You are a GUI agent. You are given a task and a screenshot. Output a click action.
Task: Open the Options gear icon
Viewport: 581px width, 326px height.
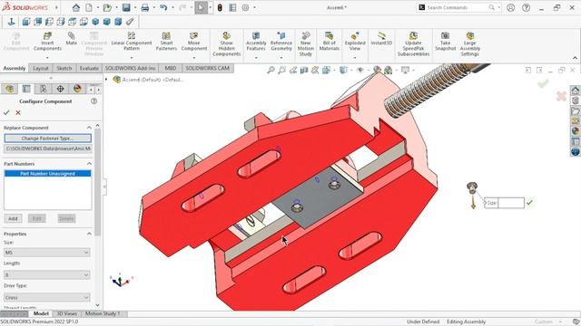245,7
